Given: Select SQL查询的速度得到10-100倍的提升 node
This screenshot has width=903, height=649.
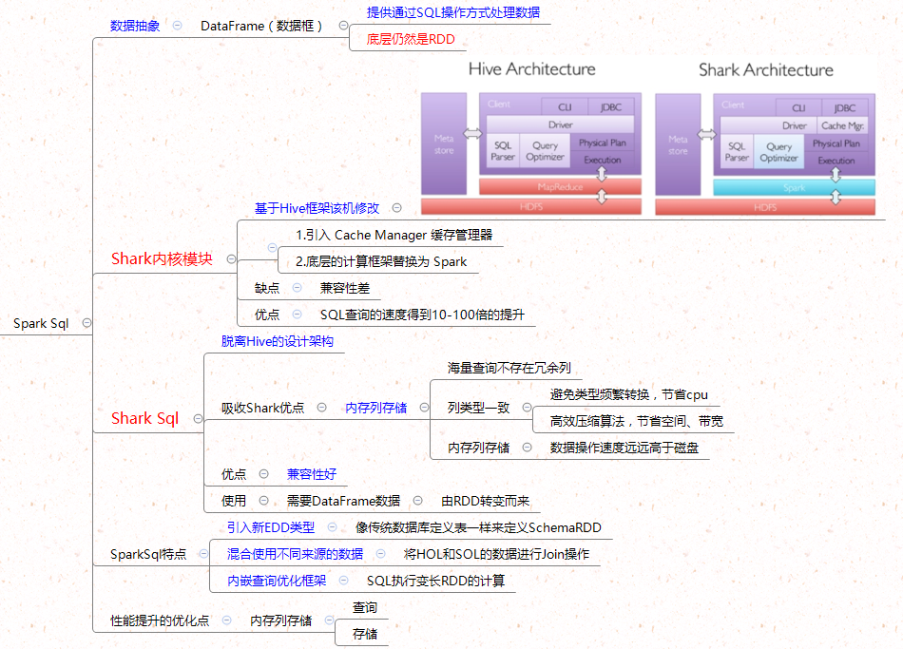Looking at the screenshot, I should [422, 315].
